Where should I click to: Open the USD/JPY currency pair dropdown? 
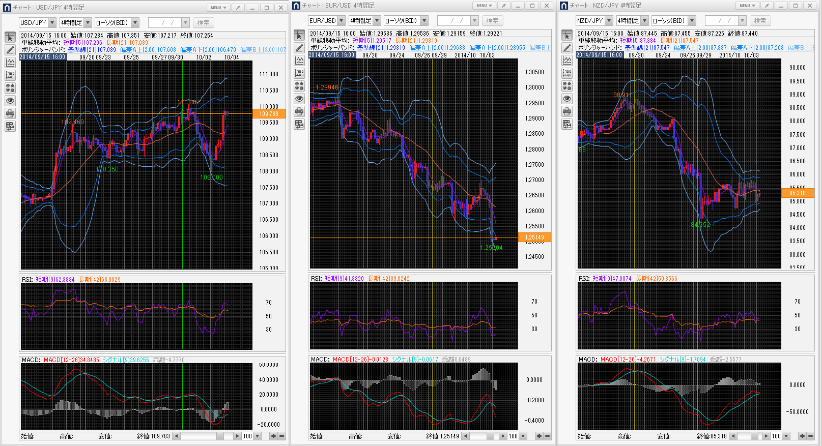pos(52,23)
